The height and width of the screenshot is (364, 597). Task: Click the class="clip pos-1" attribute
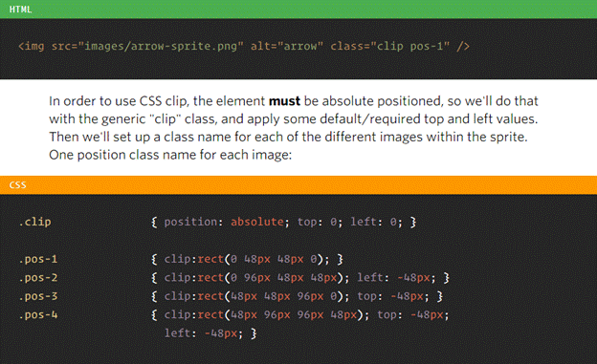pyautogui.click(x=390, y=47)
